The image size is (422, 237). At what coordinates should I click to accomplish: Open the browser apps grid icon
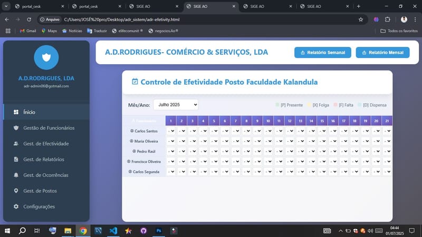tap(8, 31)
